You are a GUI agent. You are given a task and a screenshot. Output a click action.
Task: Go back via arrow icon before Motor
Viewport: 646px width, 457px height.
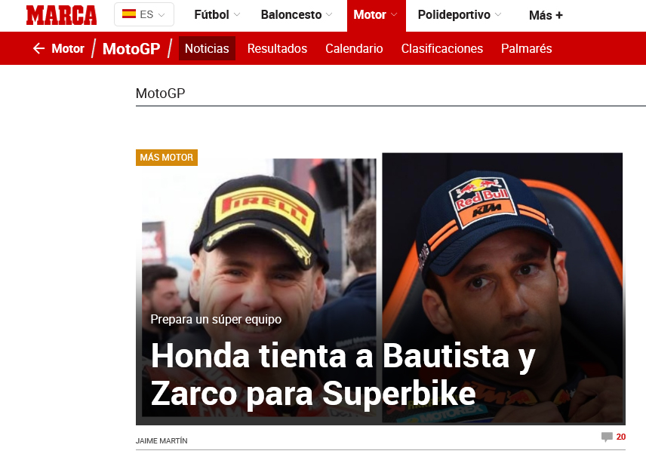tap(38, 48)
